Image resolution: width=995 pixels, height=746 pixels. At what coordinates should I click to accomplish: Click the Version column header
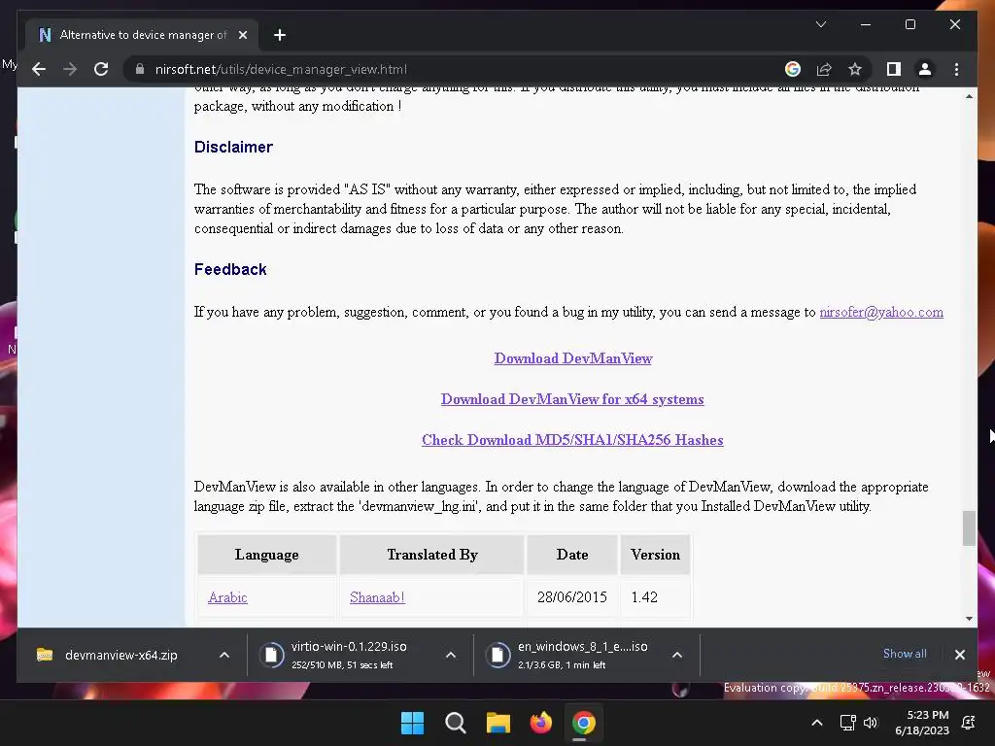[655, 555]
